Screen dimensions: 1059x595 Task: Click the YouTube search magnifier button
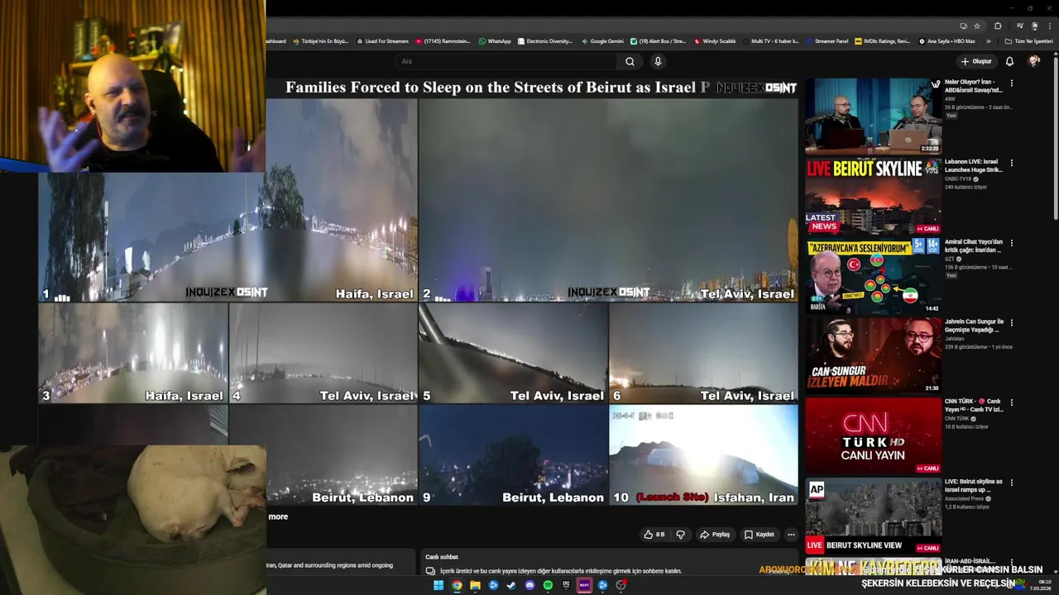pyautogui.click(x=630, y=61)
